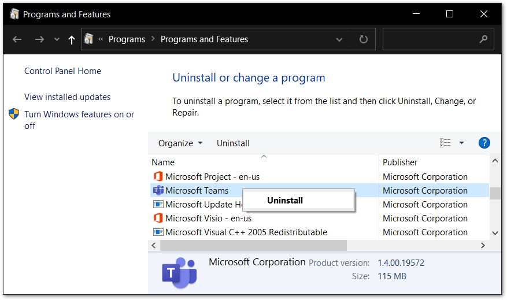Select Programs in the breadcrumb path

[127, 39]
